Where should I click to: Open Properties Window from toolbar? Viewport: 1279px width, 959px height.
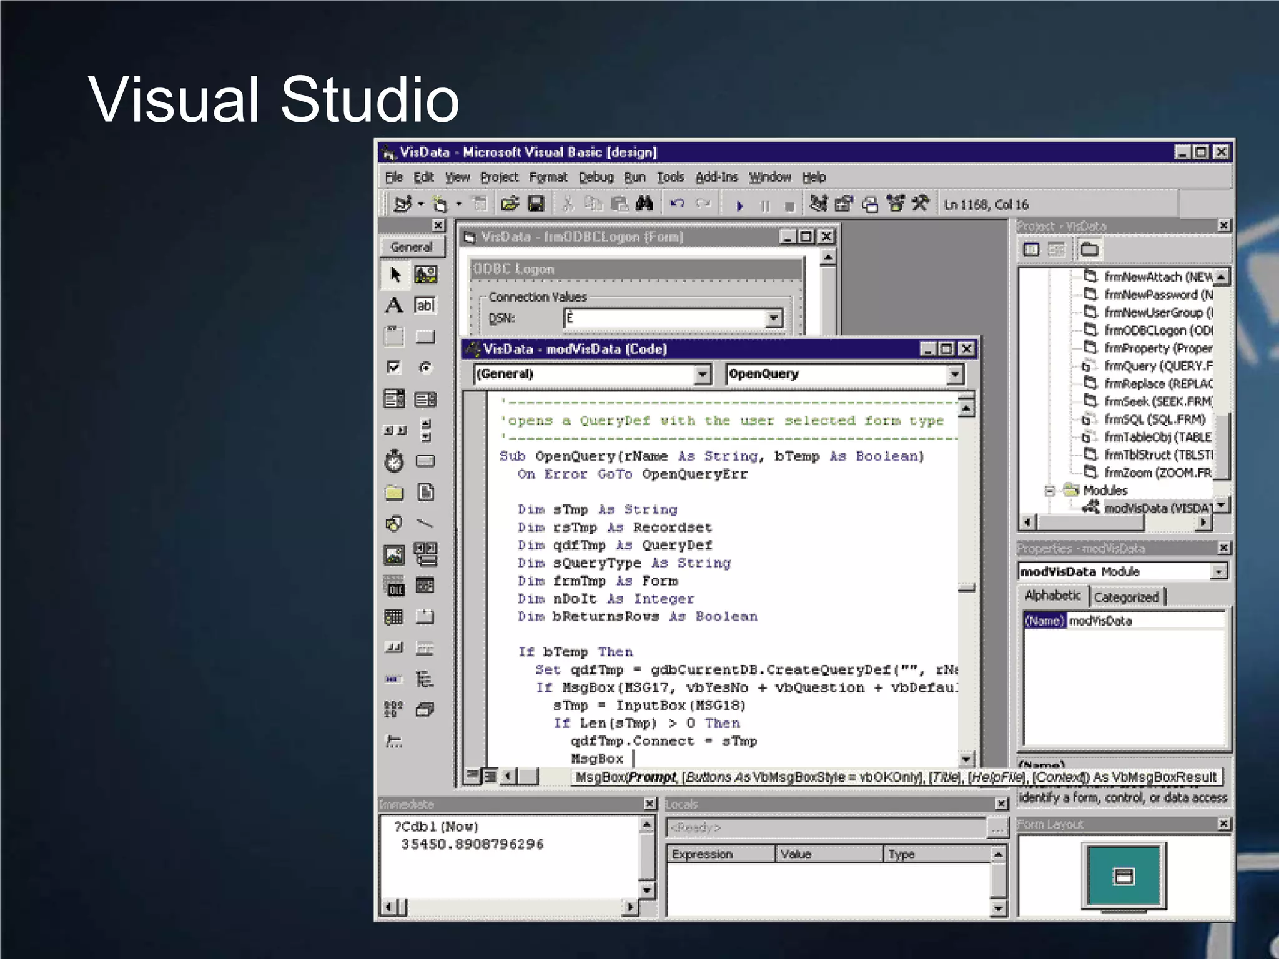point(844,204)
